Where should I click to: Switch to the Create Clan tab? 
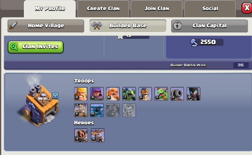tap(103, 8)
